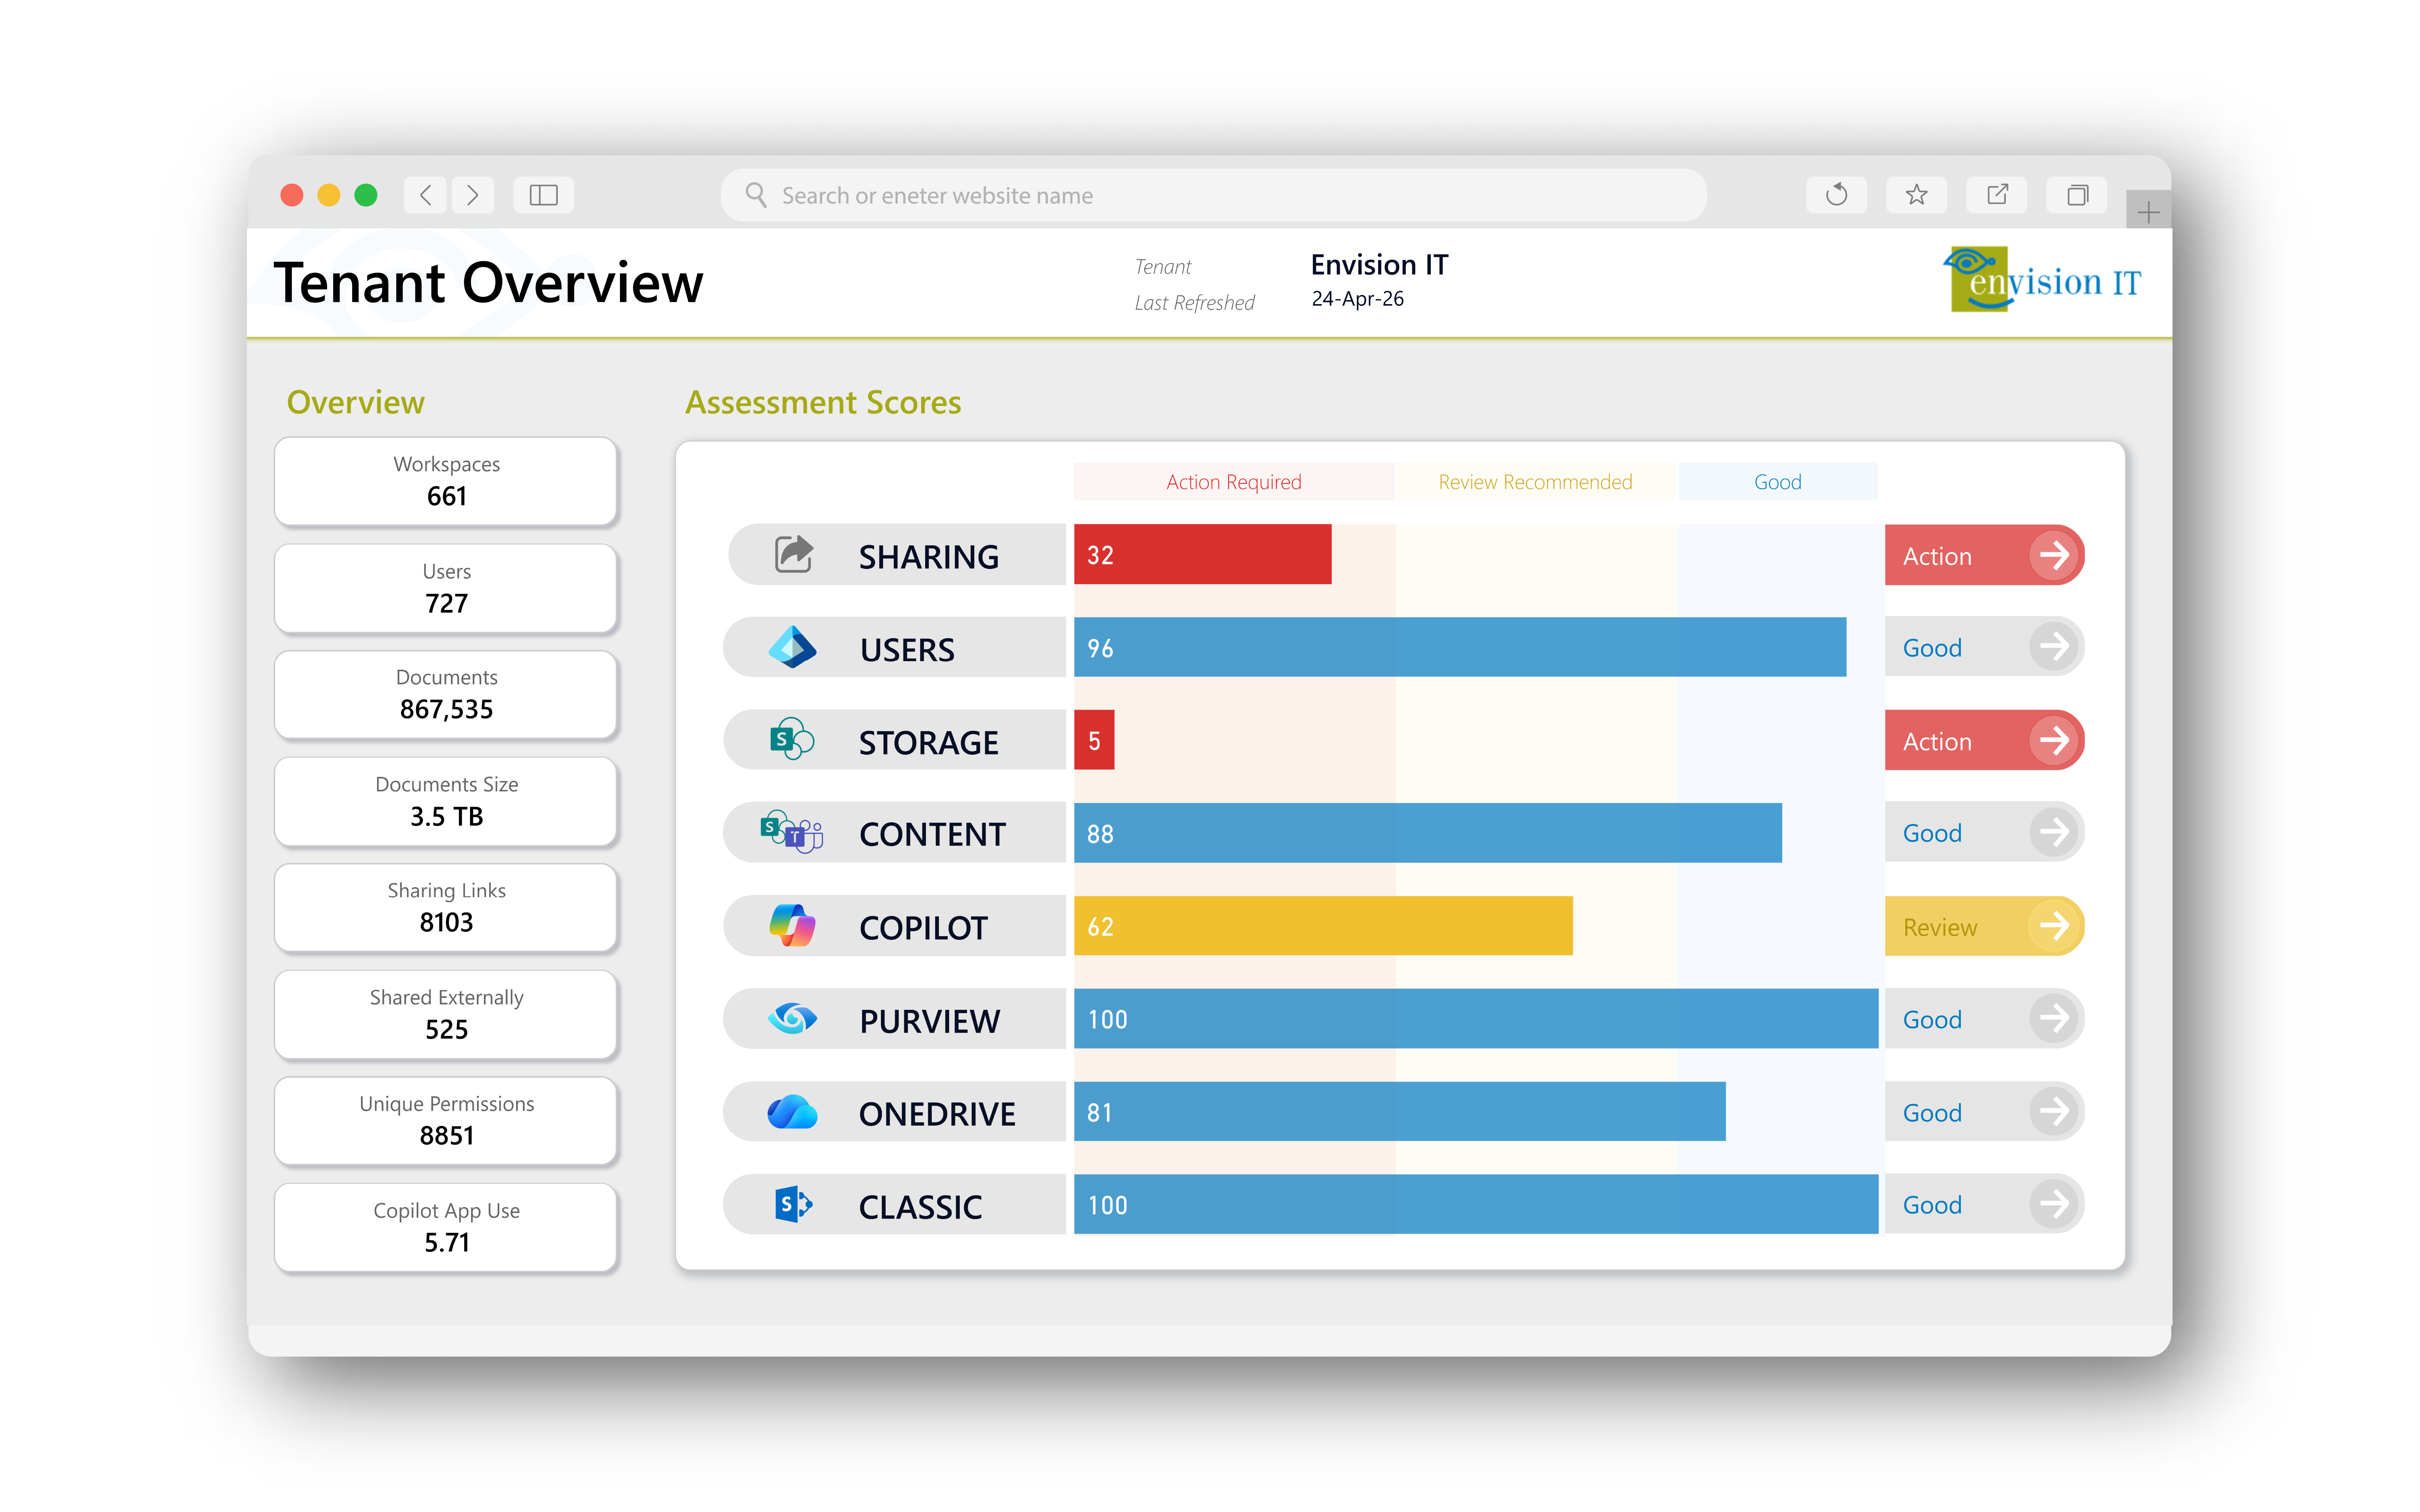Click the reload page icon
This screenshot has width=2420, height=1512.
coord(1836,194)
